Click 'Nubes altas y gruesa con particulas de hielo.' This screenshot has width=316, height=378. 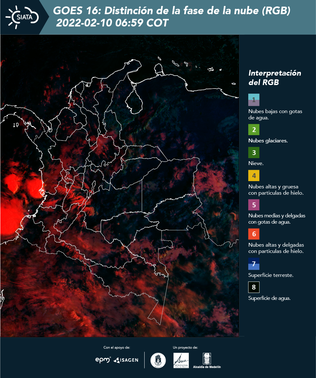coord(276,190)
